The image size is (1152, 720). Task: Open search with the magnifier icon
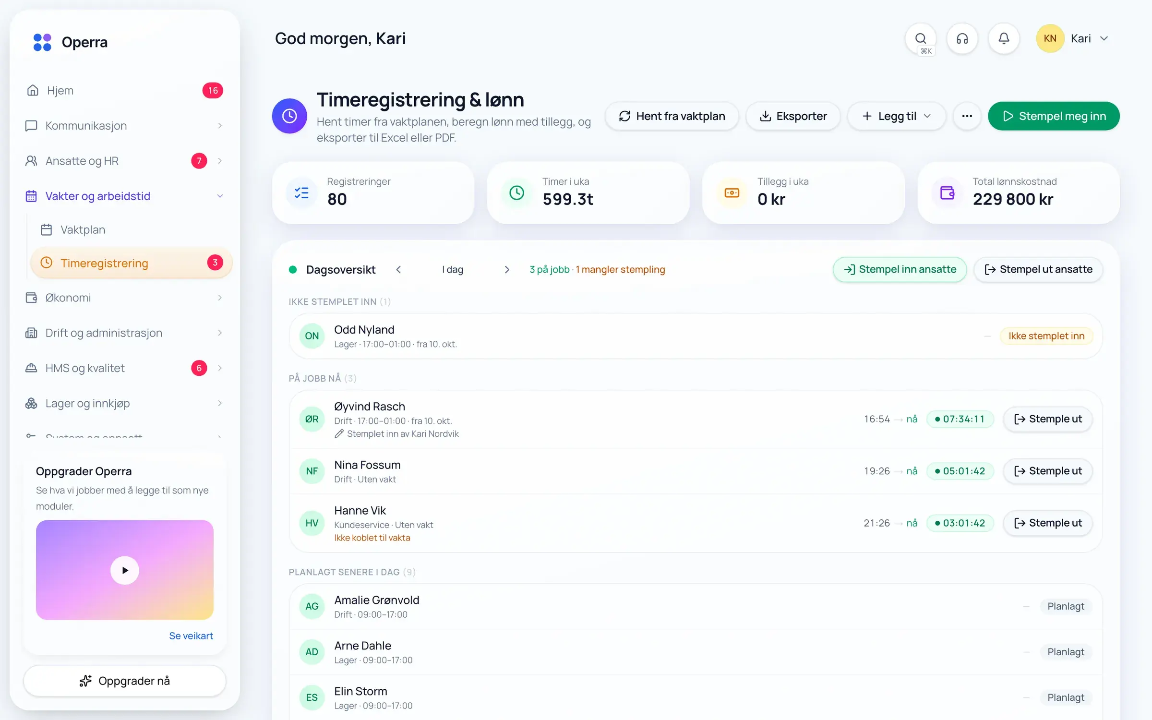point(920,38)
